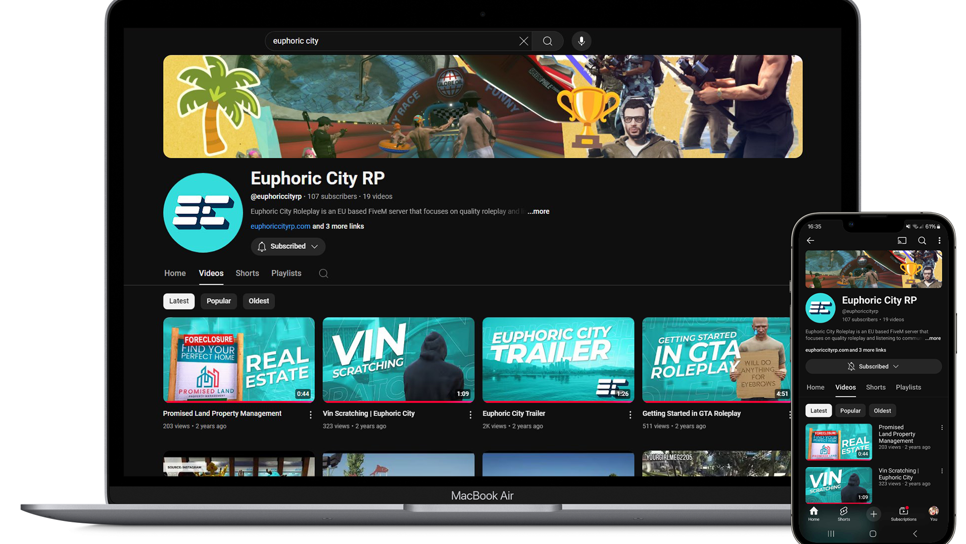Switch to the Home tab on laptop
The height and width of the screenshot is (544, 966).
tap(175, 274)
